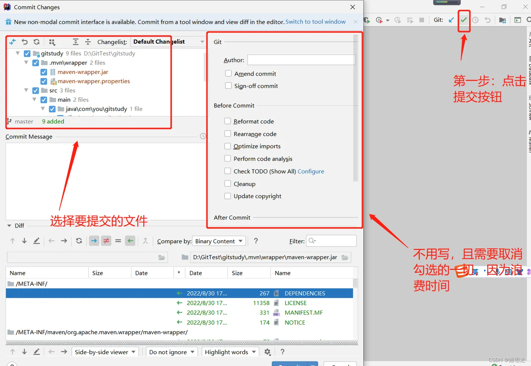Open Compare by Binary Content dropdown

[219, 241]
